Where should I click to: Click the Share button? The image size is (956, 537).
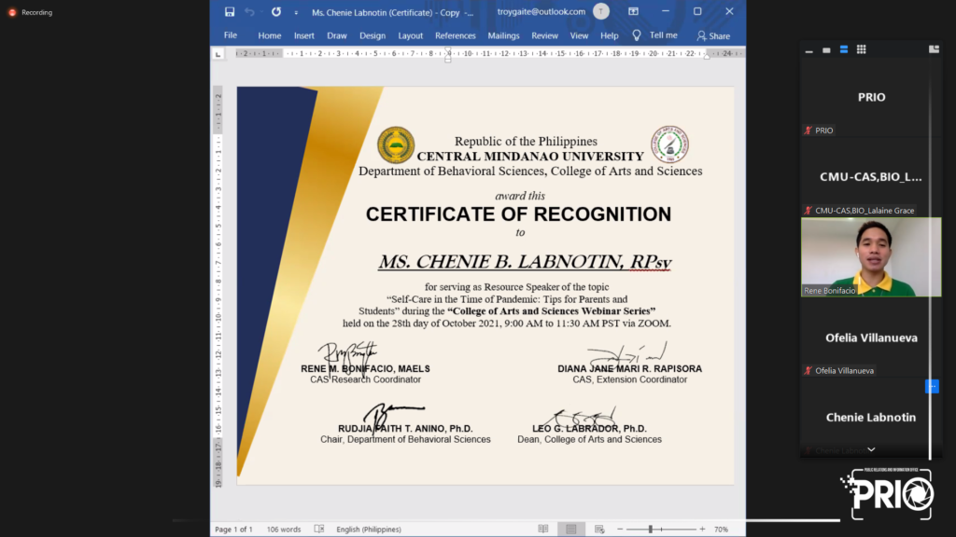click(713, 35)
